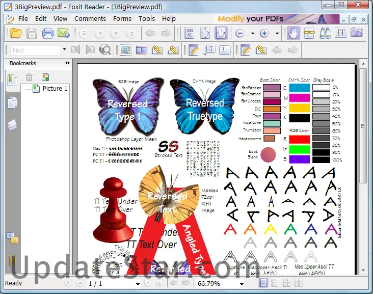Select the Hand tool
The width and height of the screenshot is (373, 294).
click(x=294, y=33)
